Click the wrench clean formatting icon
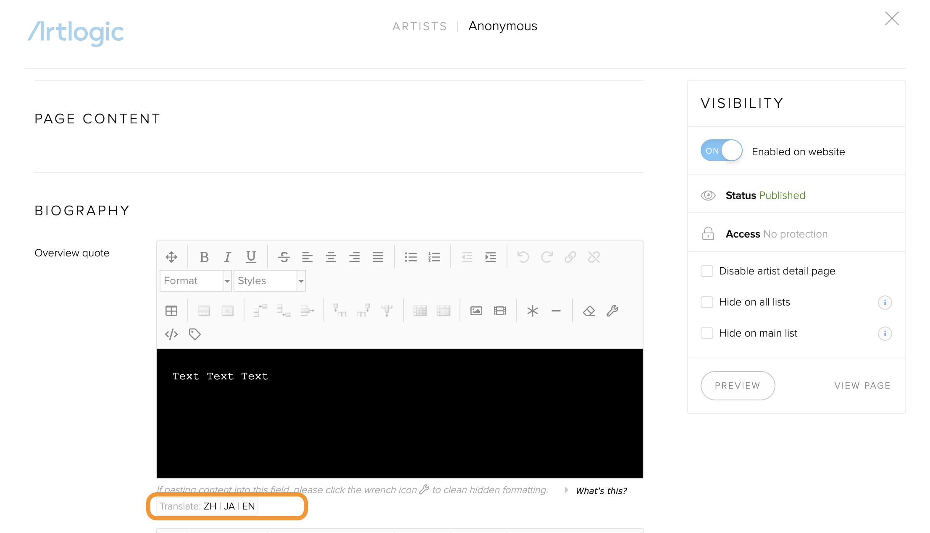 [x=612, y=311]
